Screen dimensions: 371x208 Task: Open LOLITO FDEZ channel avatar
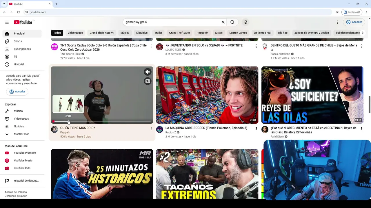[160, 47]
